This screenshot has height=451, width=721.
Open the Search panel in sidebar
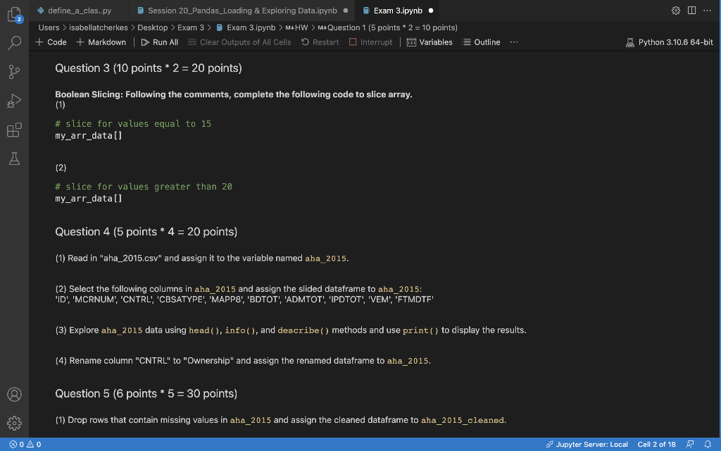14,41
